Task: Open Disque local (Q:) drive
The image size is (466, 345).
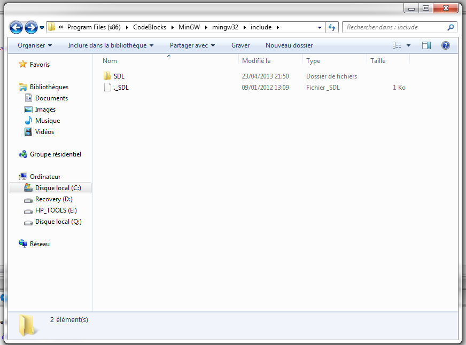Action: tap(58, 222)
